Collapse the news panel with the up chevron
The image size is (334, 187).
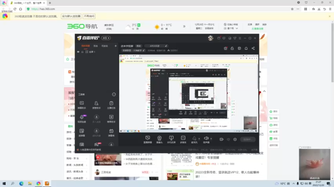264,91
